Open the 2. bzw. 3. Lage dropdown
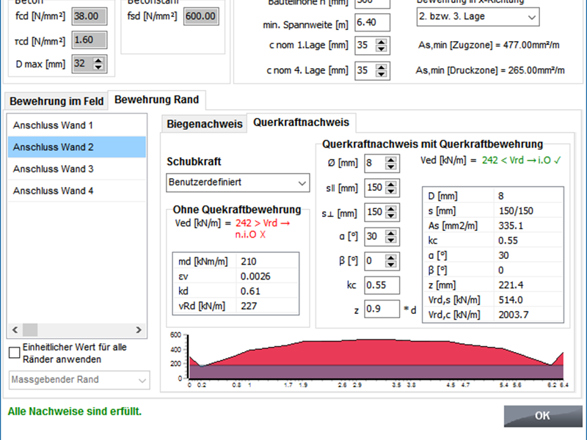The image size is (587, 440). [476, 16]
